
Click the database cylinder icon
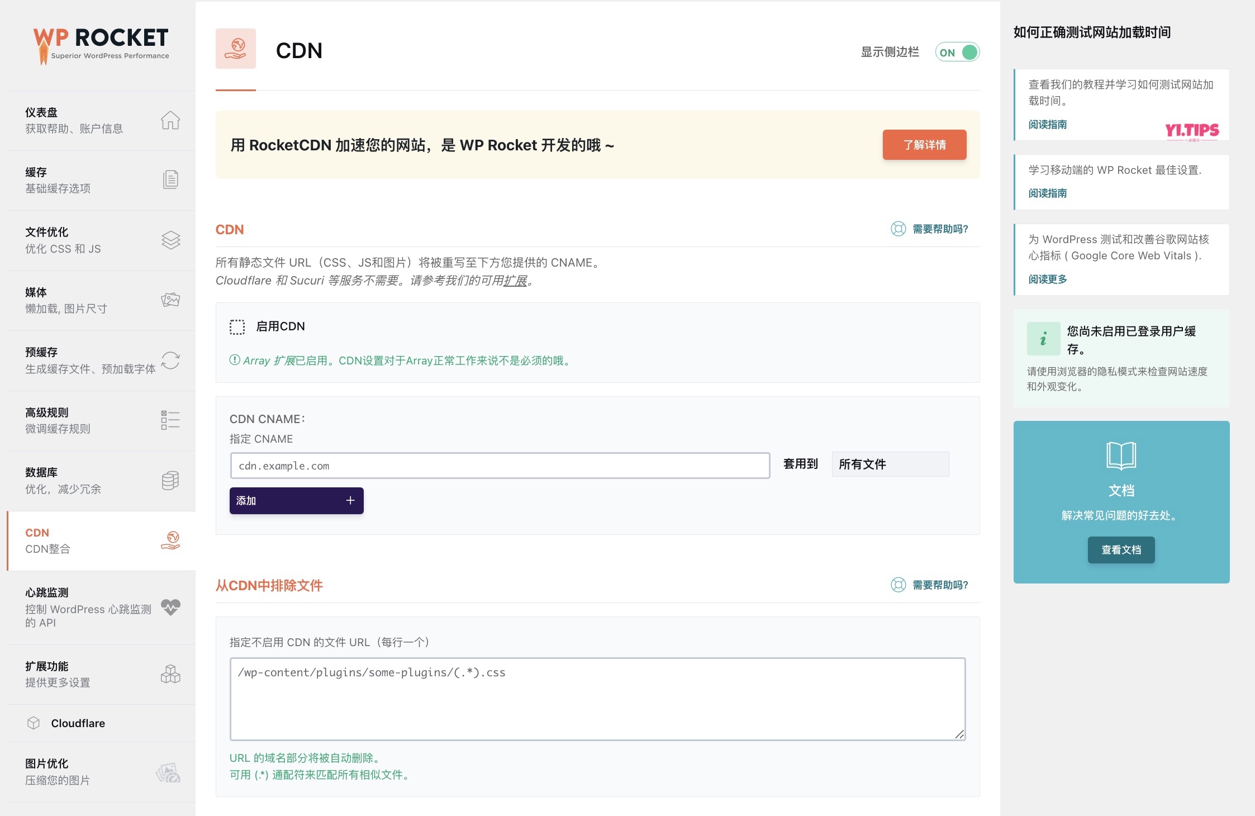click(x=170, y=480)
